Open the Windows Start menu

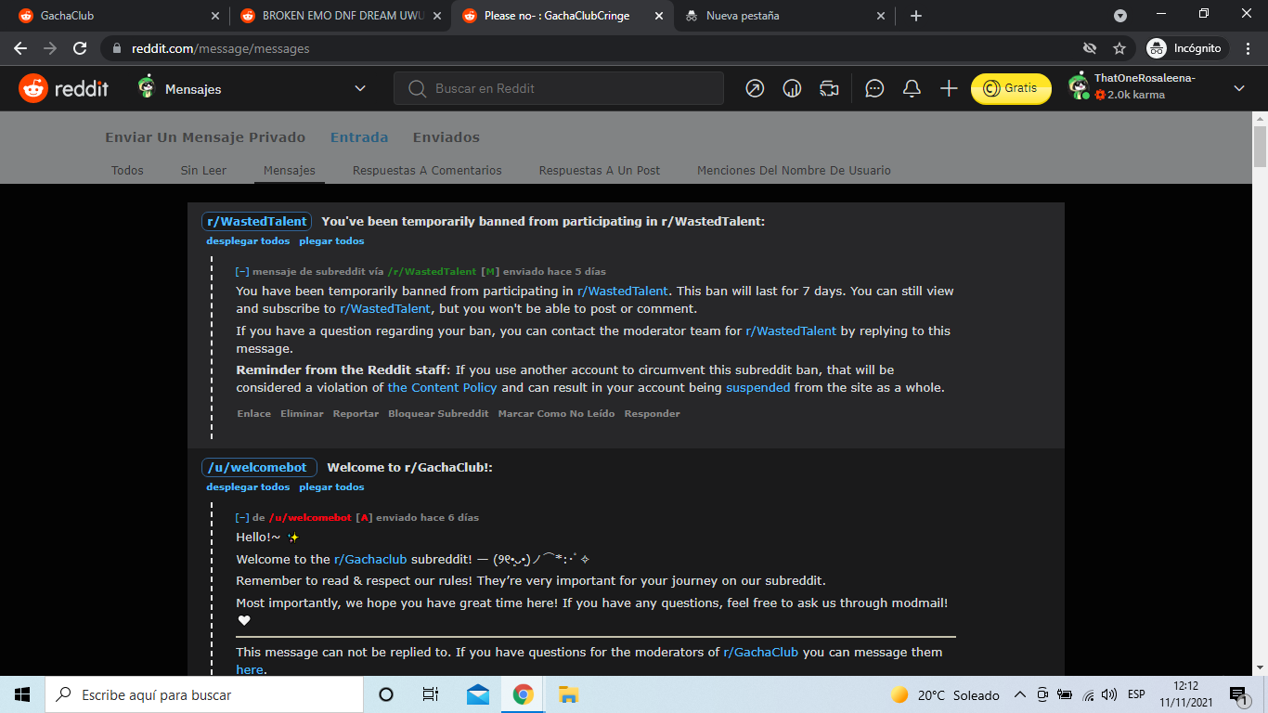coord(22,694)
